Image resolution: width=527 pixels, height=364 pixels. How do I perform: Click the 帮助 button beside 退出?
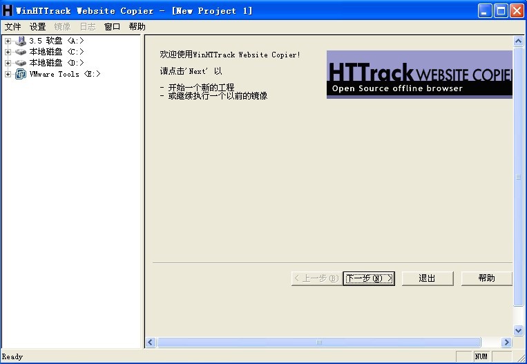487,278
